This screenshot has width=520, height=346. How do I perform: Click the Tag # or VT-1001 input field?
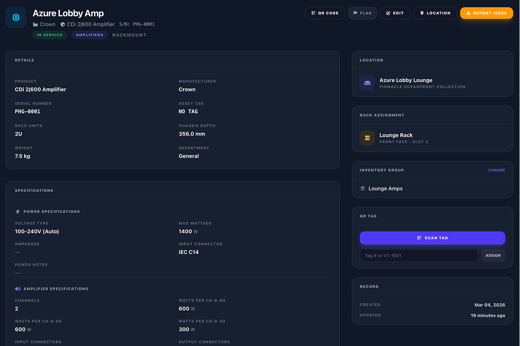(418, 255)
